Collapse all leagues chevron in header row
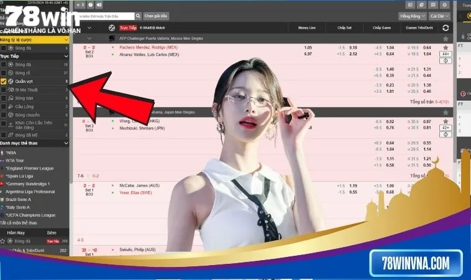 pos(89,27)
